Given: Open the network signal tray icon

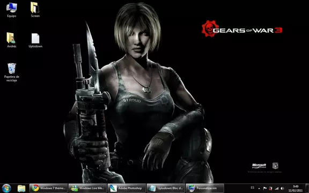Looking at the screenshot, I should point(277,189).
